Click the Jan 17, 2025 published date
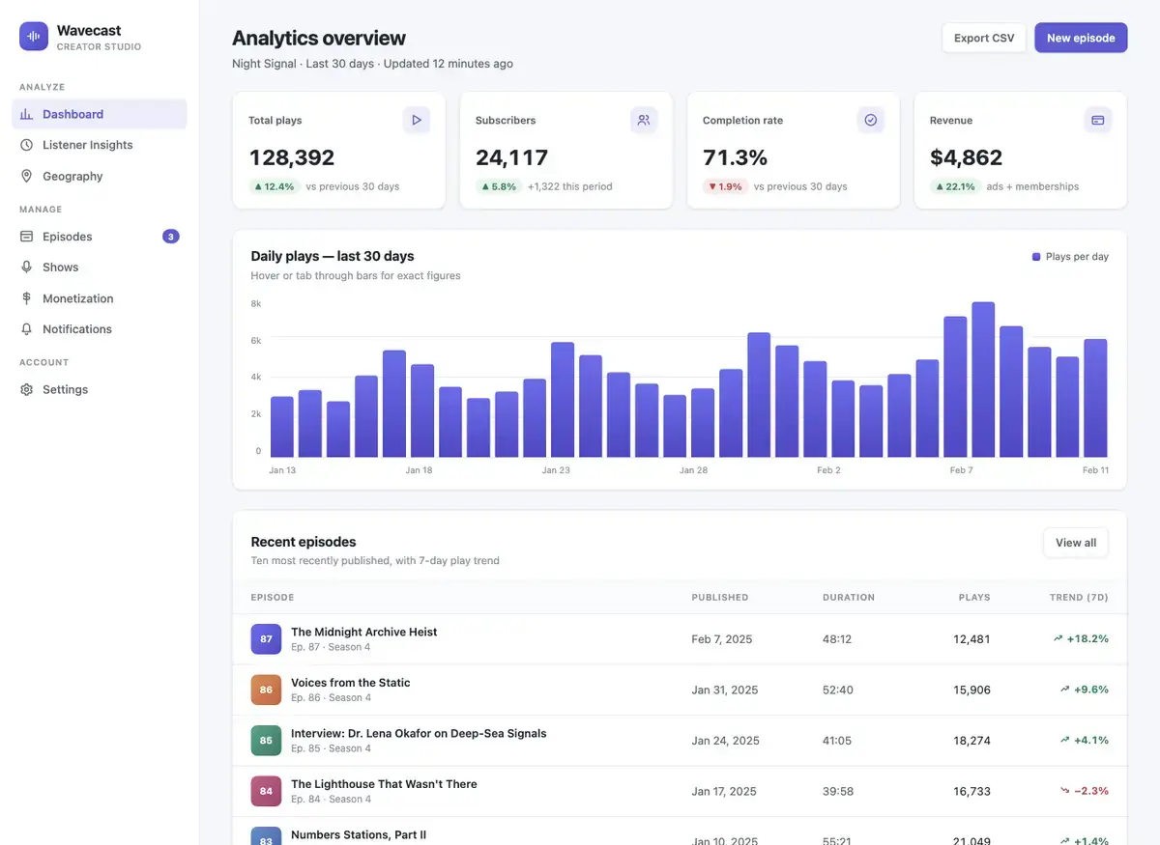 (x=724, y=791)
